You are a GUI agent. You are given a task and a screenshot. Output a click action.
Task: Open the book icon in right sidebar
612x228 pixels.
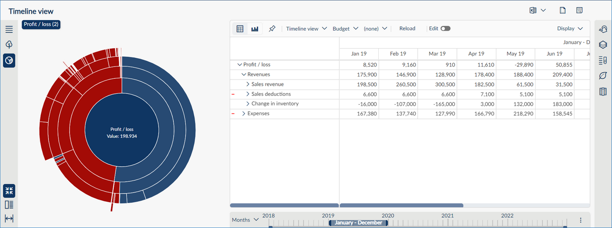click(603, 92)
